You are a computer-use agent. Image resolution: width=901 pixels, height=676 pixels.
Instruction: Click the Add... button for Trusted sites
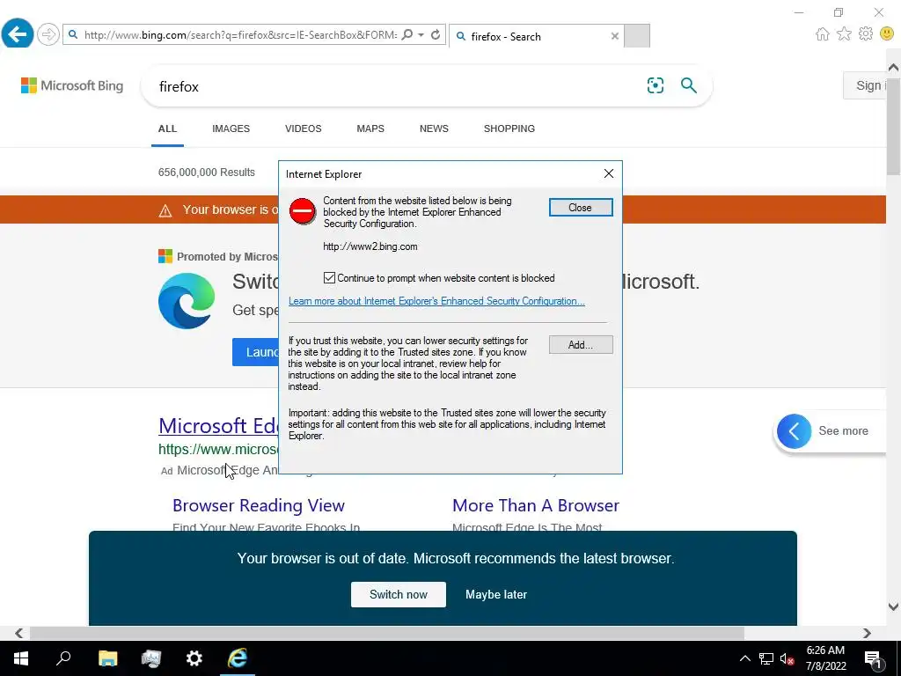click(581, 345)
